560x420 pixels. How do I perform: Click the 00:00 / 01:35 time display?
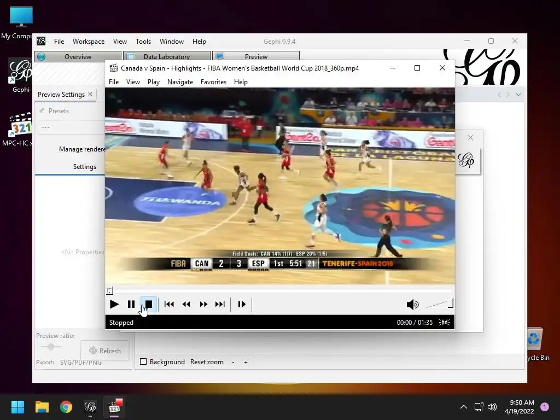tap(415, 323)
